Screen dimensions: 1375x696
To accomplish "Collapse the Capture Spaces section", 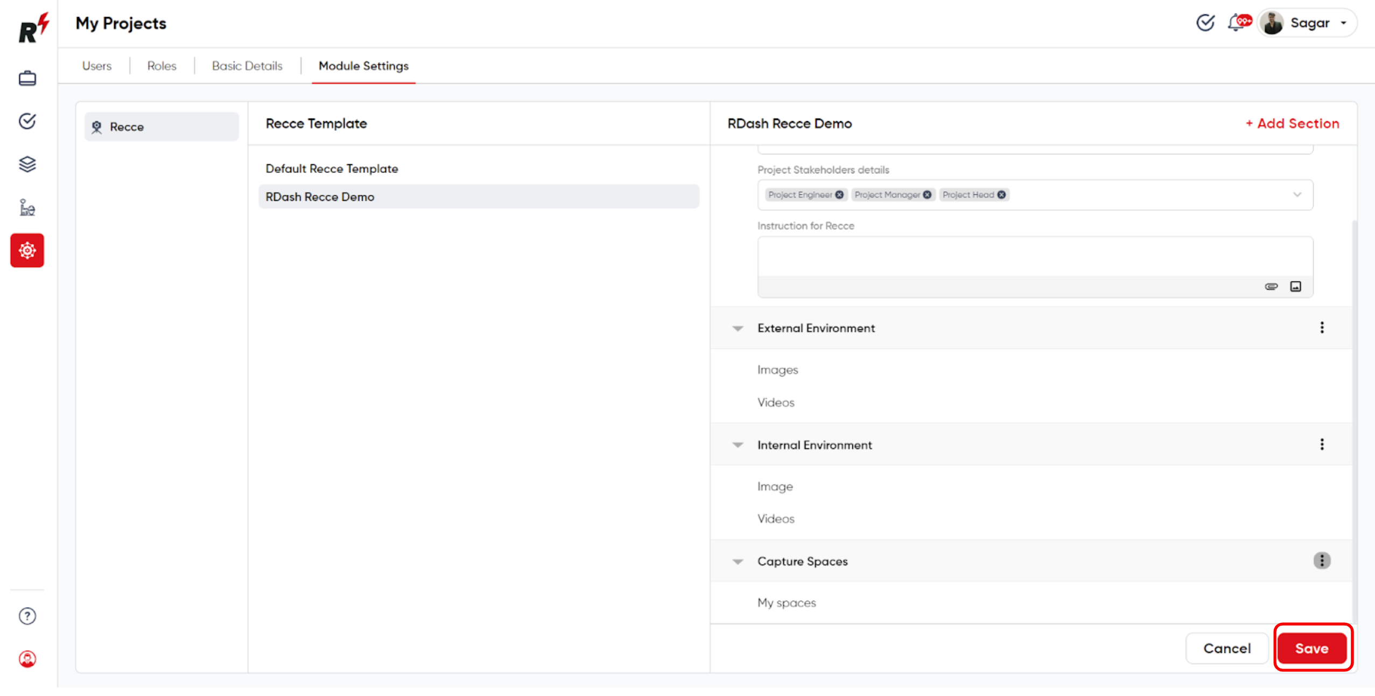I will pos(738,562).
